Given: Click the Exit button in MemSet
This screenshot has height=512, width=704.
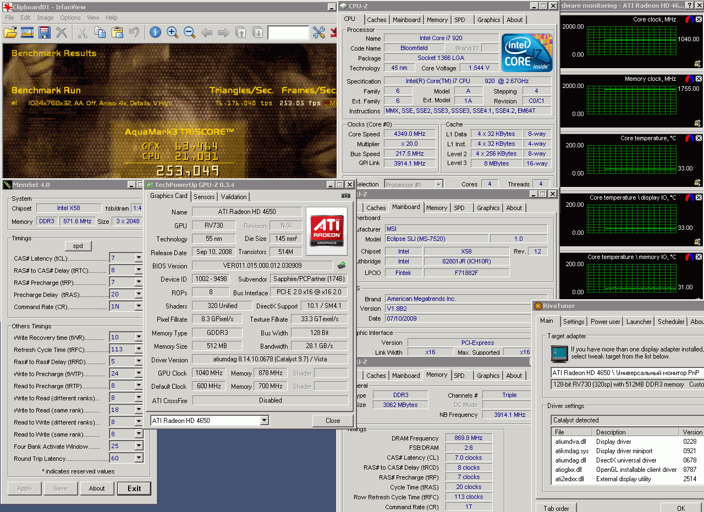Looking at the screenshot, I should point(134,488).
